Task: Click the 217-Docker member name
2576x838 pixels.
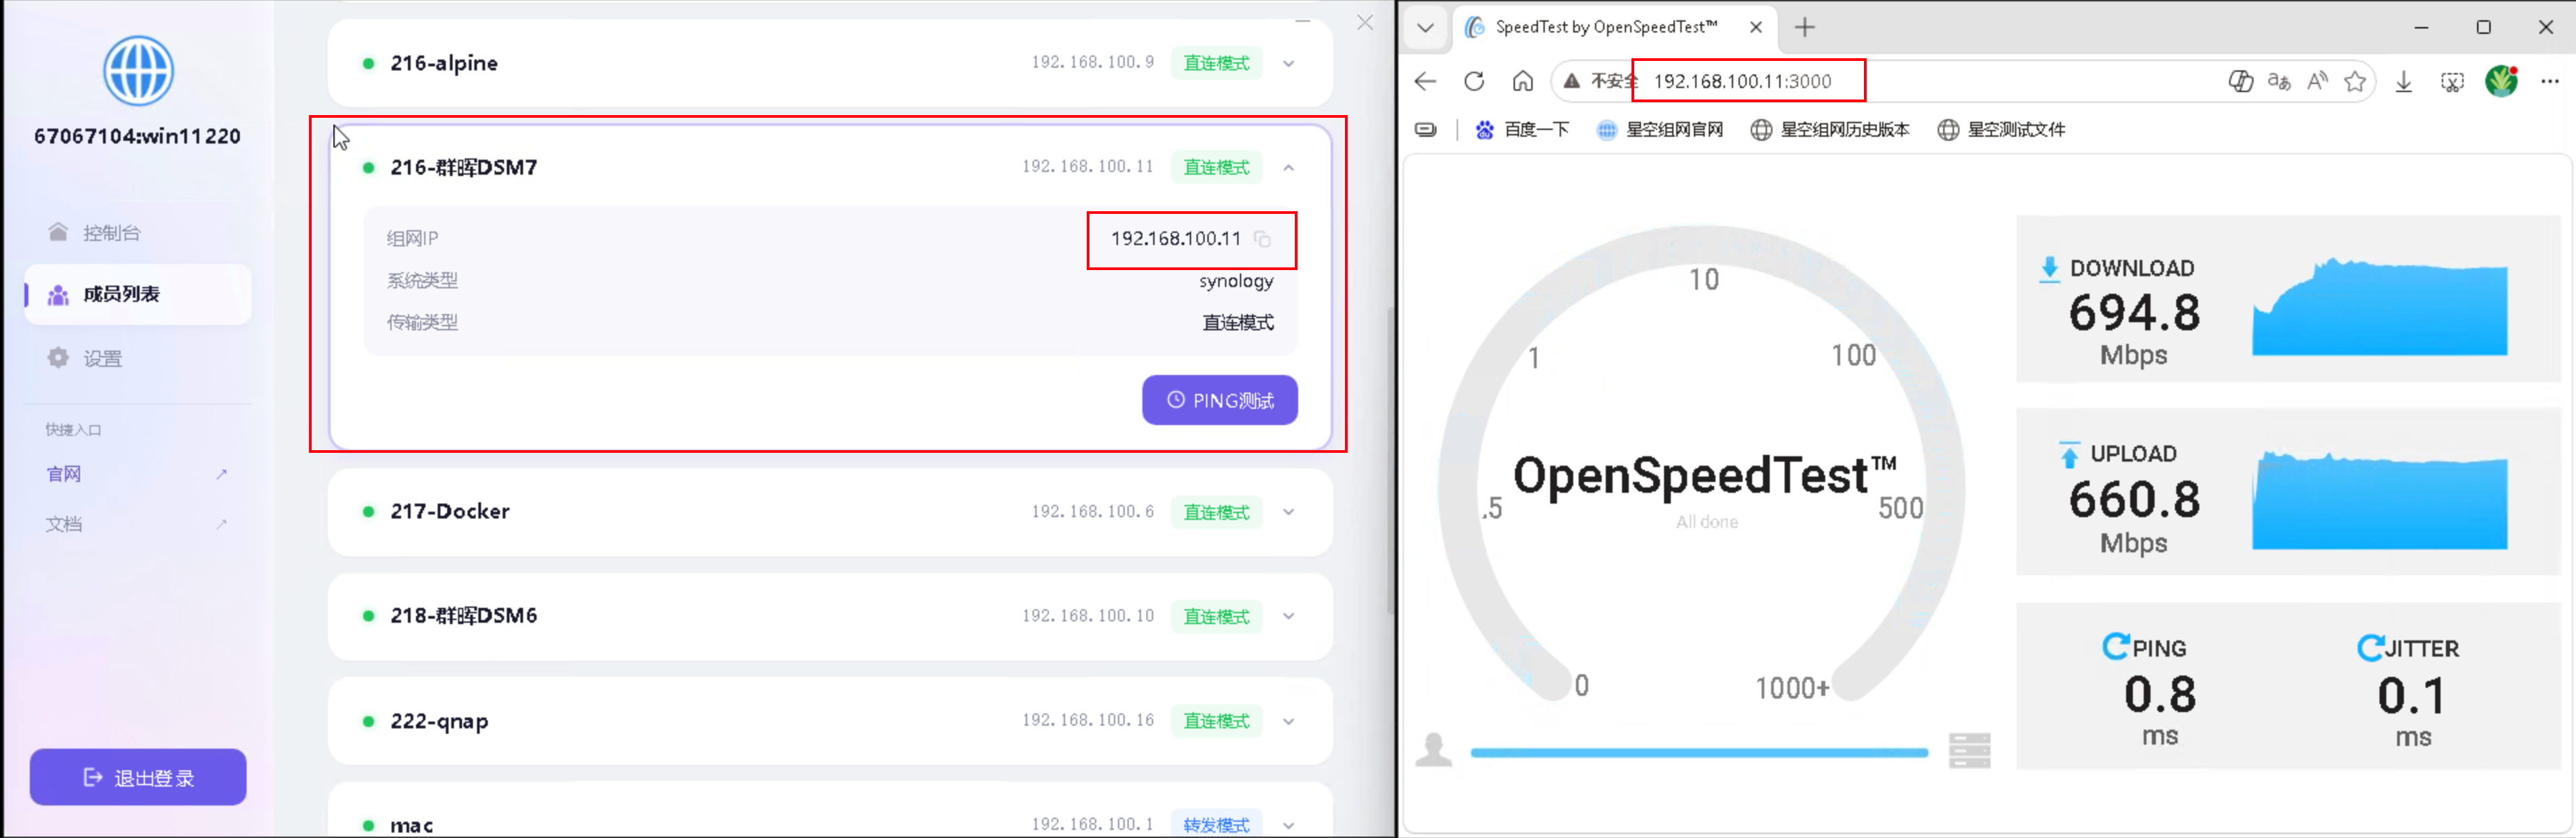Action: point(450,511)
